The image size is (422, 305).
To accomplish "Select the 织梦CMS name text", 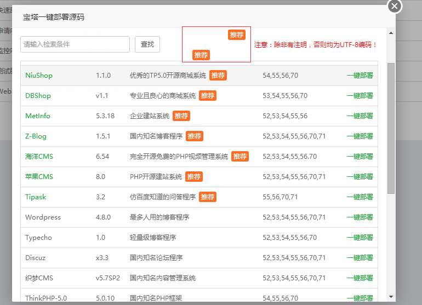I will [39, 278].
